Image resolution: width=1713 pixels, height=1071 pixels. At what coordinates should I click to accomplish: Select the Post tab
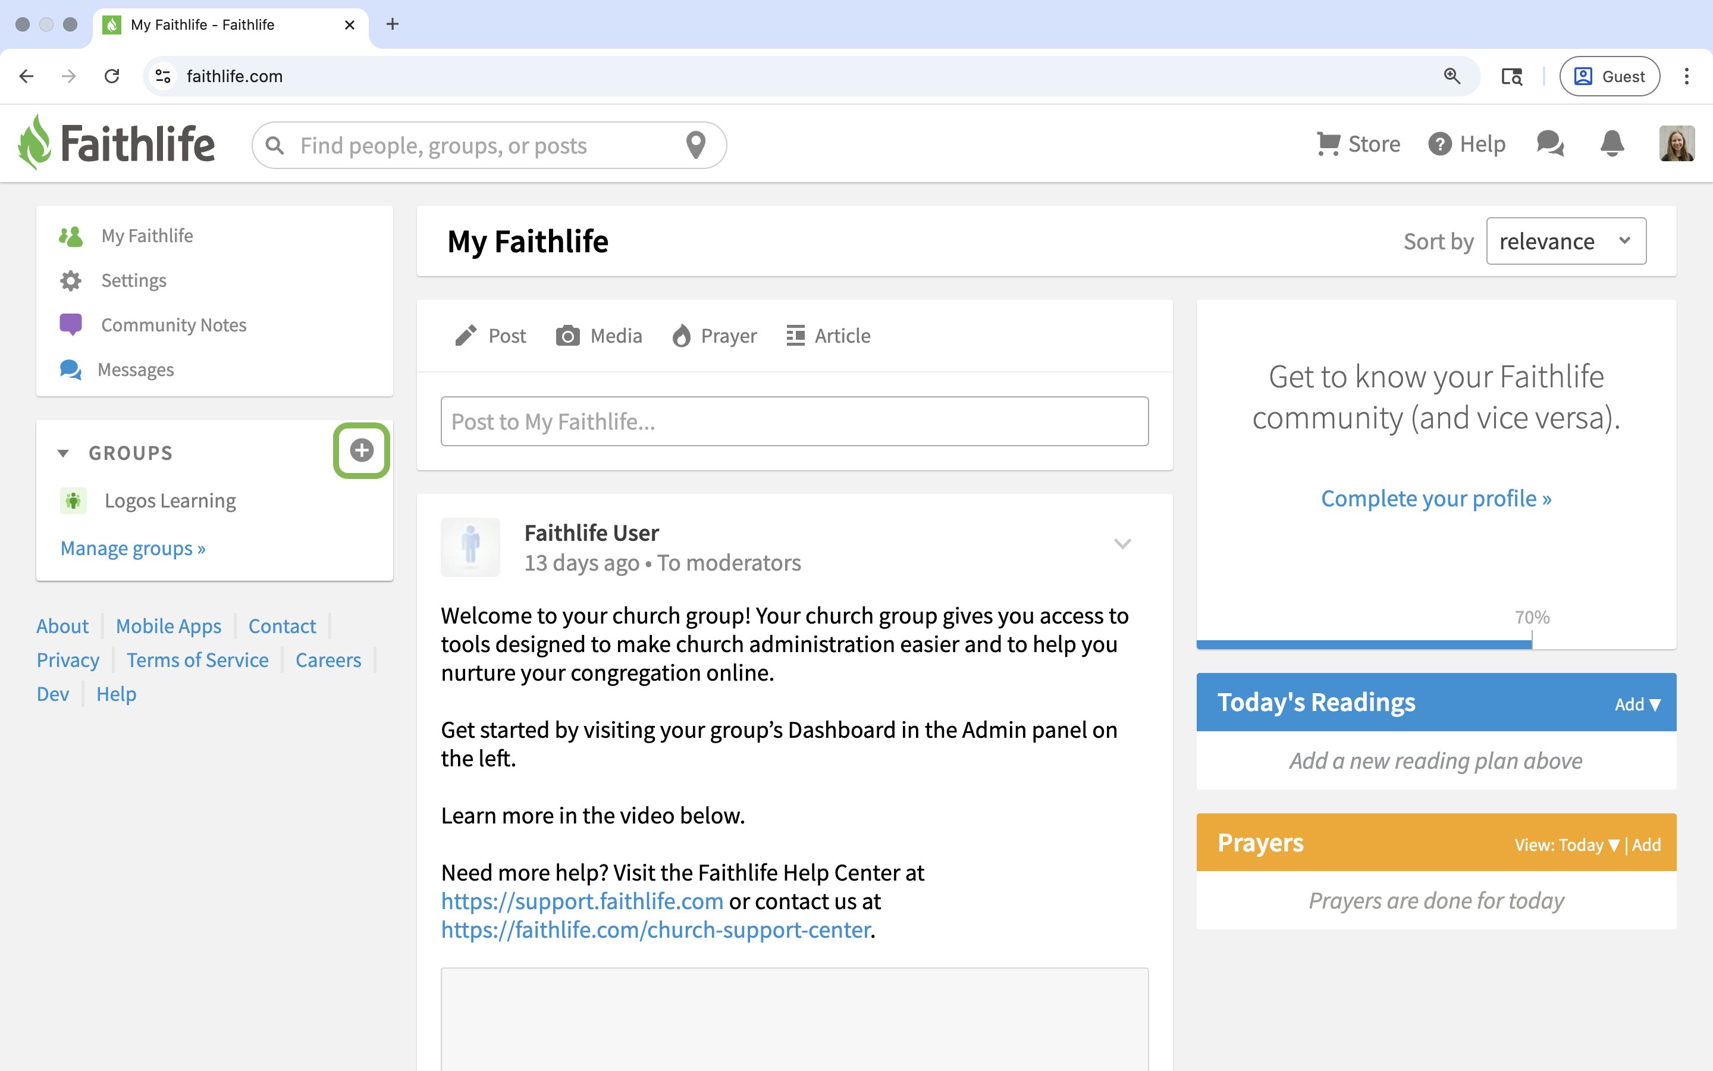coord(490,336)
